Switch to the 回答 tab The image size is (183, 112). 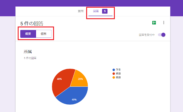coord(100,11)
